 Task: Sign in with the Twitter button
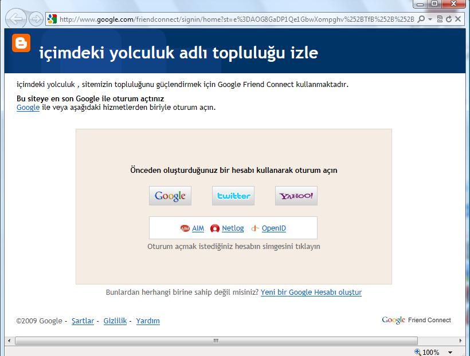pyautogui.click(x=233, y=196)
